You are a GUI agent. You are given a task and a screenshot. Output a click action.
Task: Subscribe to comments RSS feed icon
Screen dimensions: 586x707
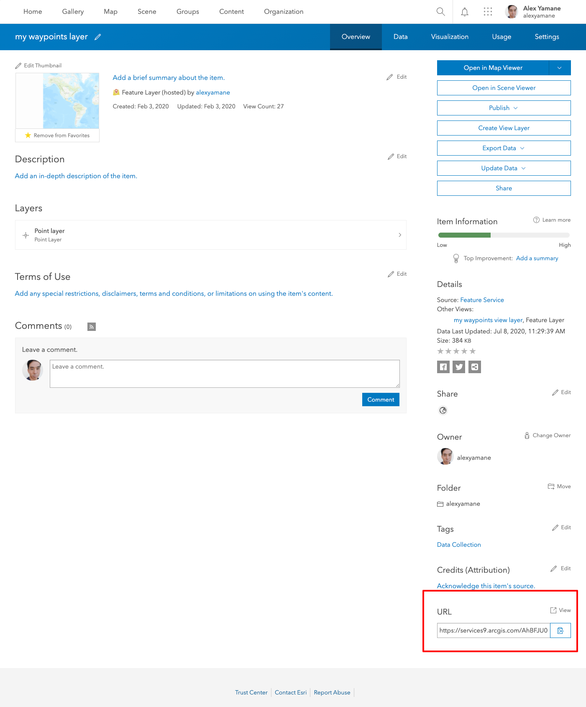tap(92, 327)
